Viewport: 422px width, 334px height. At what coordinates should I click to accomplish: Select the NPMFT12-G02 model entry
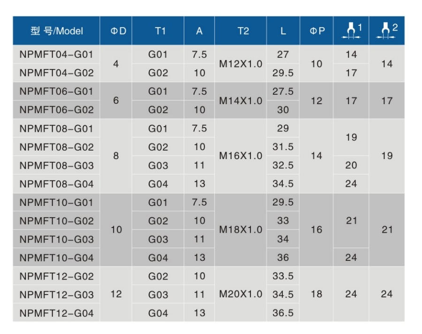pos(56,276)
